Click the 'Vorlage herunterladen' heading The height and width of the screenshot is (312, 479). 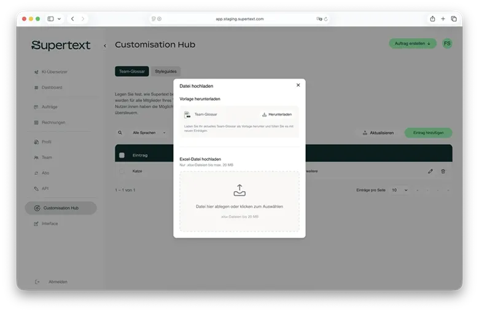point(200,99)
